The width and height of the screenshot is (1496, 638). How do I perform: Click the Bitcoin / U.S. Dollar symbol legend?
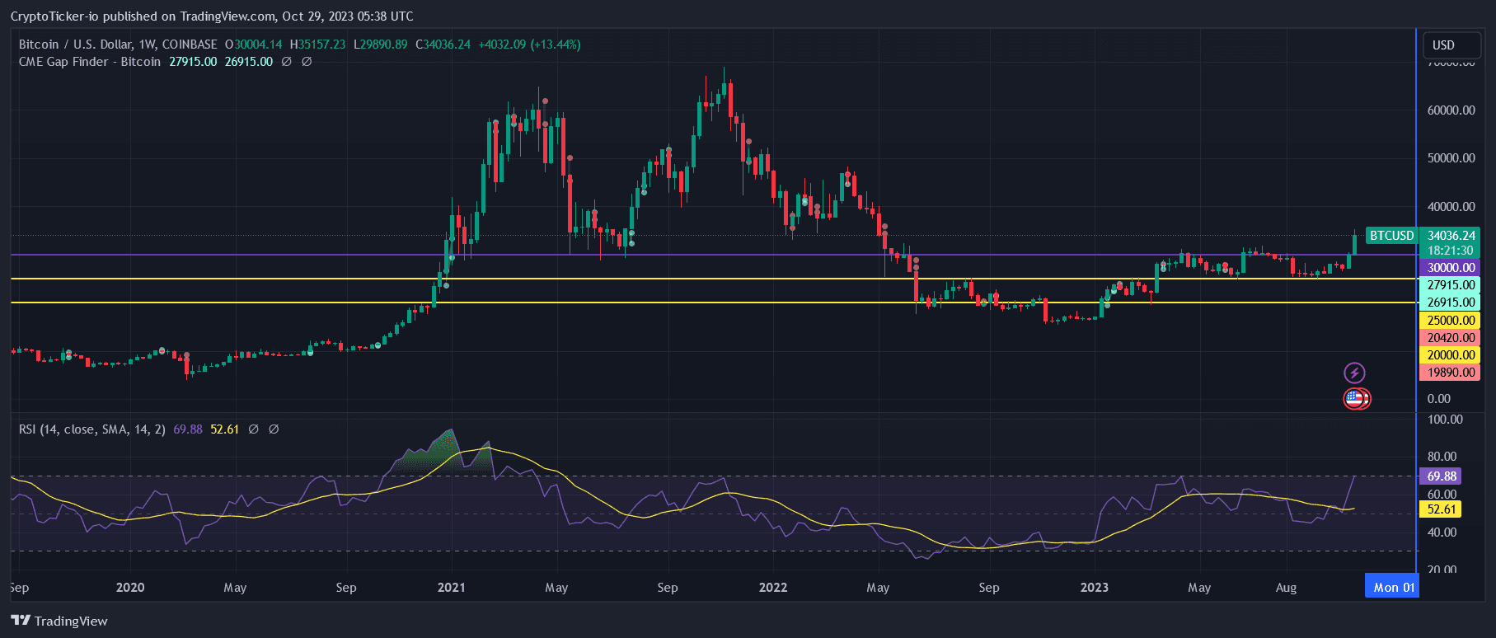[118, 45]
